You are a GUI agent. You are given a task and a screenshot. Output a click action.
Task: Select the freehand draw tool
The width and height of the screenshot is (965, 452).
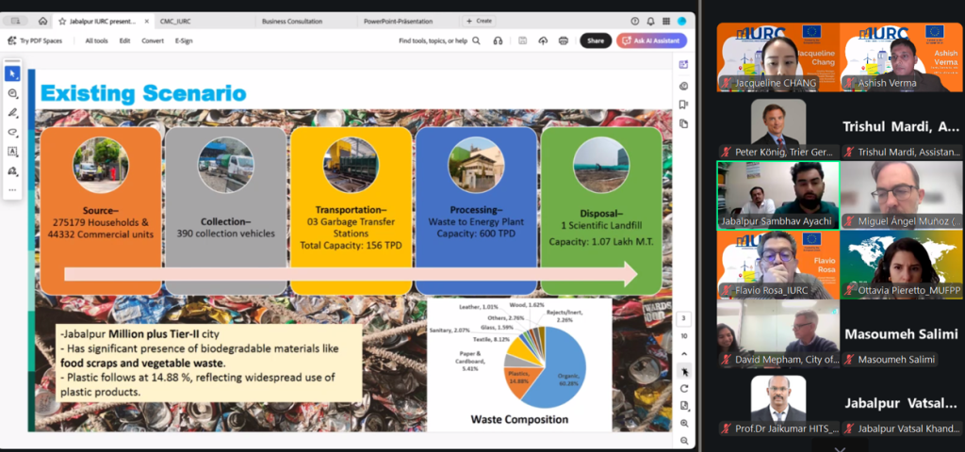12,132
